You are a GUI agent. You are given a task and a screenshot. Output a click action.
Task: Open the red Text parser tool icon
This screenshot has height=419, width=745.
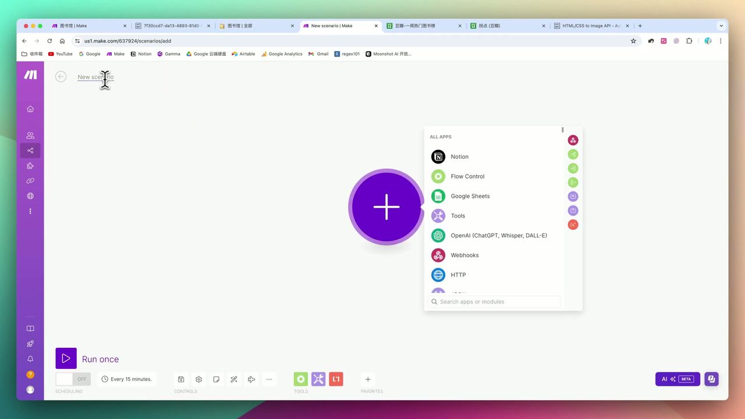click(x=336, y=379)
